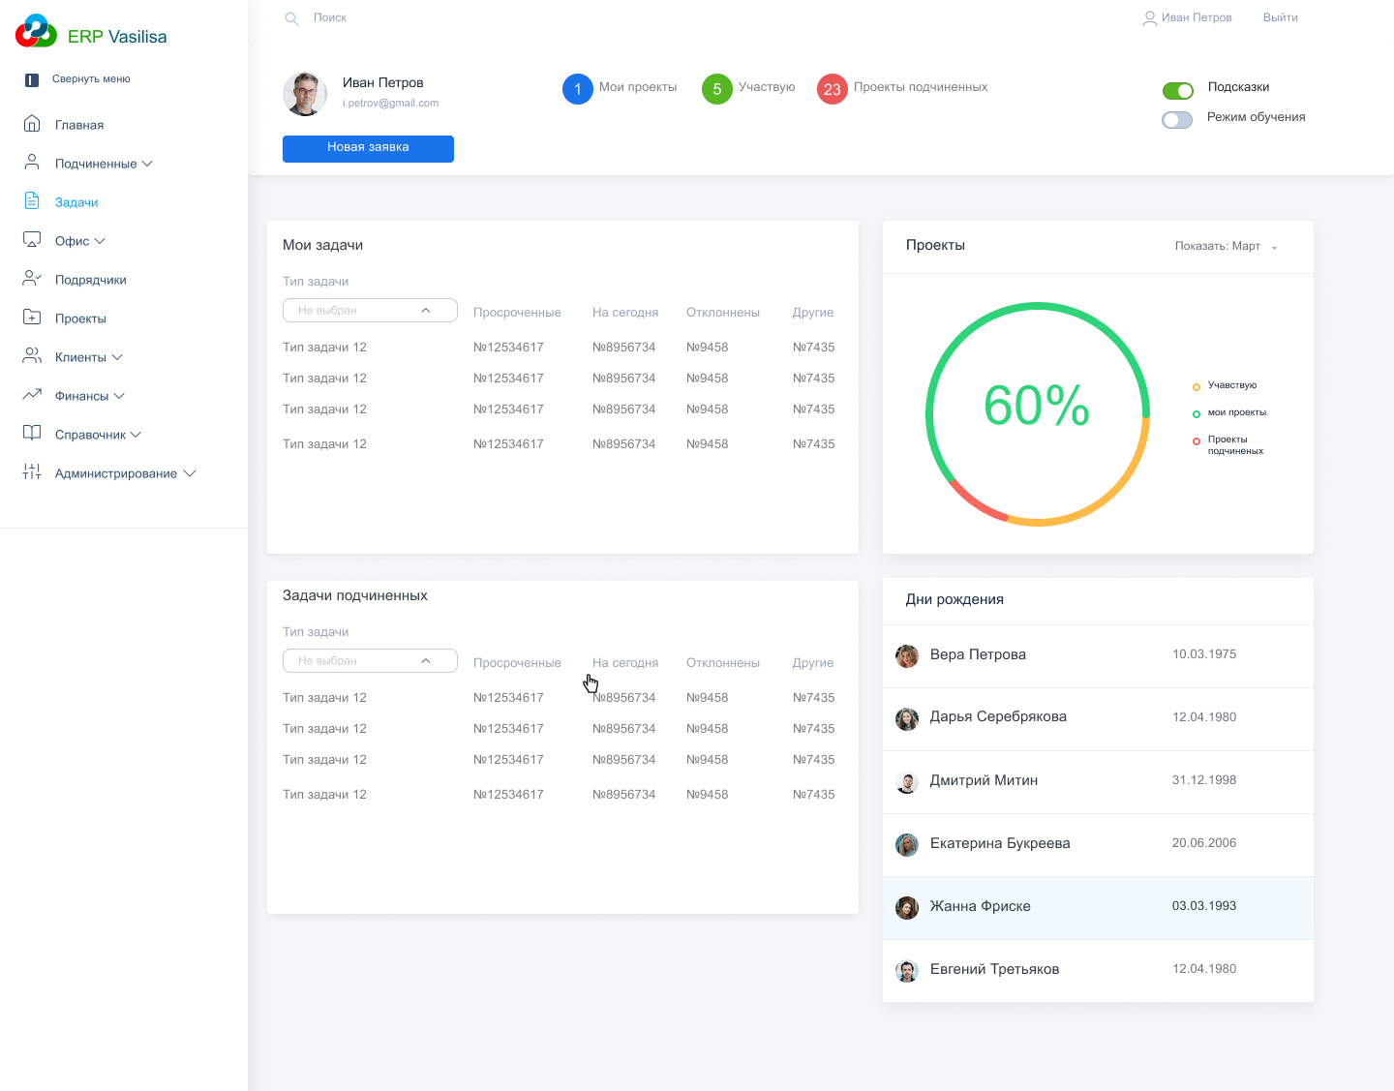Click the Финансы trend-line icon
The height and width of the screenshot is (1091, 1394).
point(32,395)
